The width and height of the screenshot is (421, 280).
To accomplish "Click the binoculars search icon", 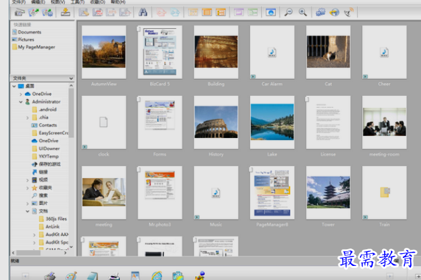I will tap(143, 12).
